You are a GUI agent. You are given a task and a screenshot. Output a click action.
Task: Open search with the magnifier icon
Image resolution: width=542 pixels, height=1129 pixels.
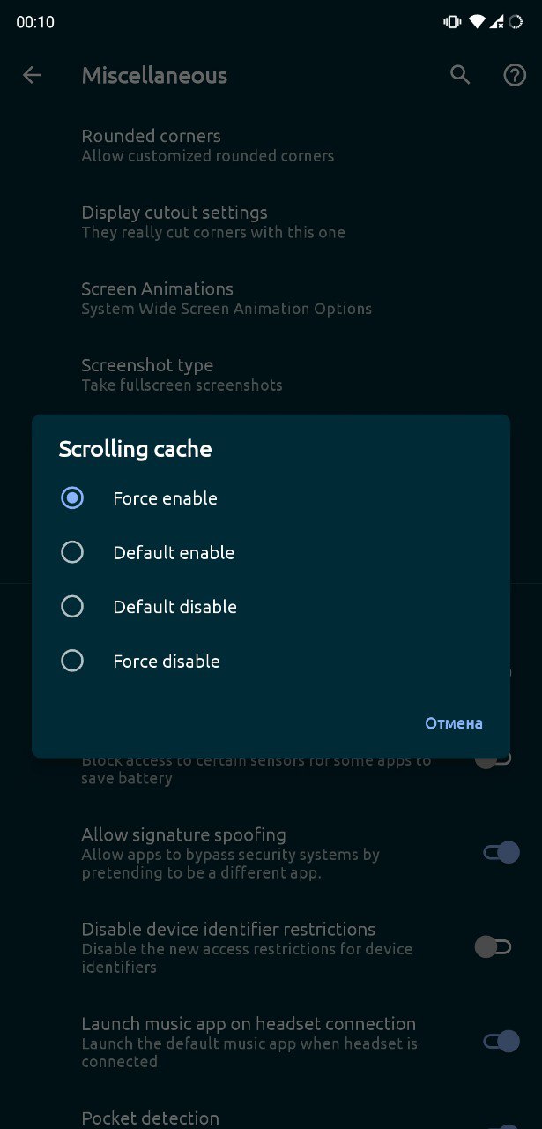pyautogui.click(x=460, y=75)
